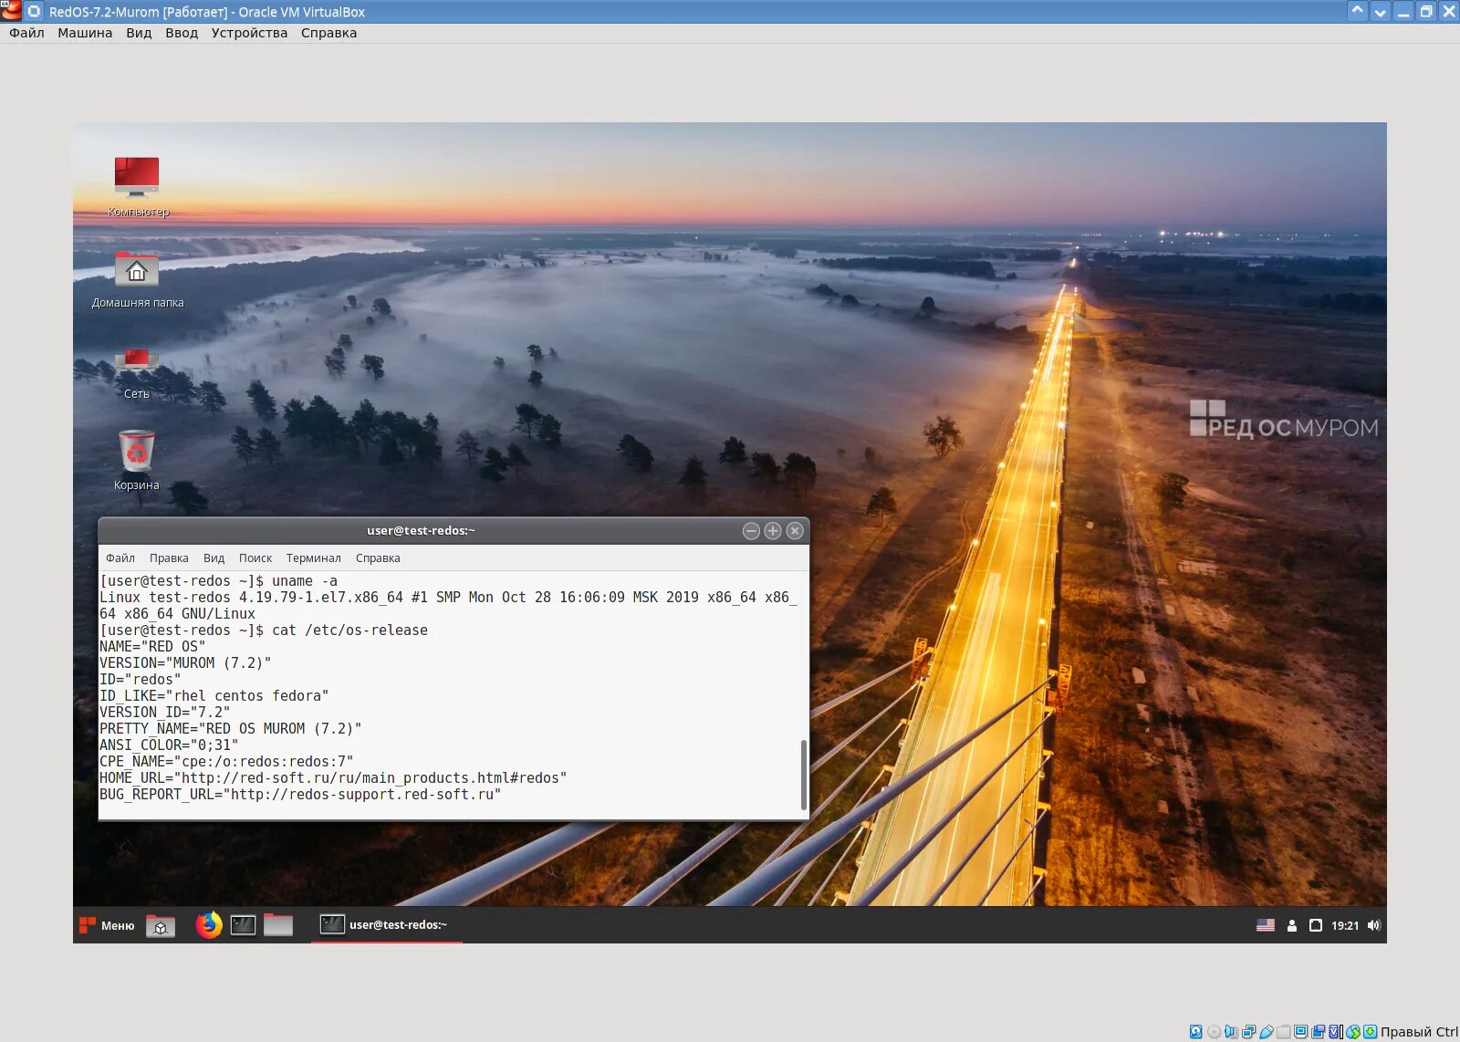Screen dimensions: 1460x1042
Task: Click the VirtualBox shared folders status icon
Action: click(1283, 1032)
